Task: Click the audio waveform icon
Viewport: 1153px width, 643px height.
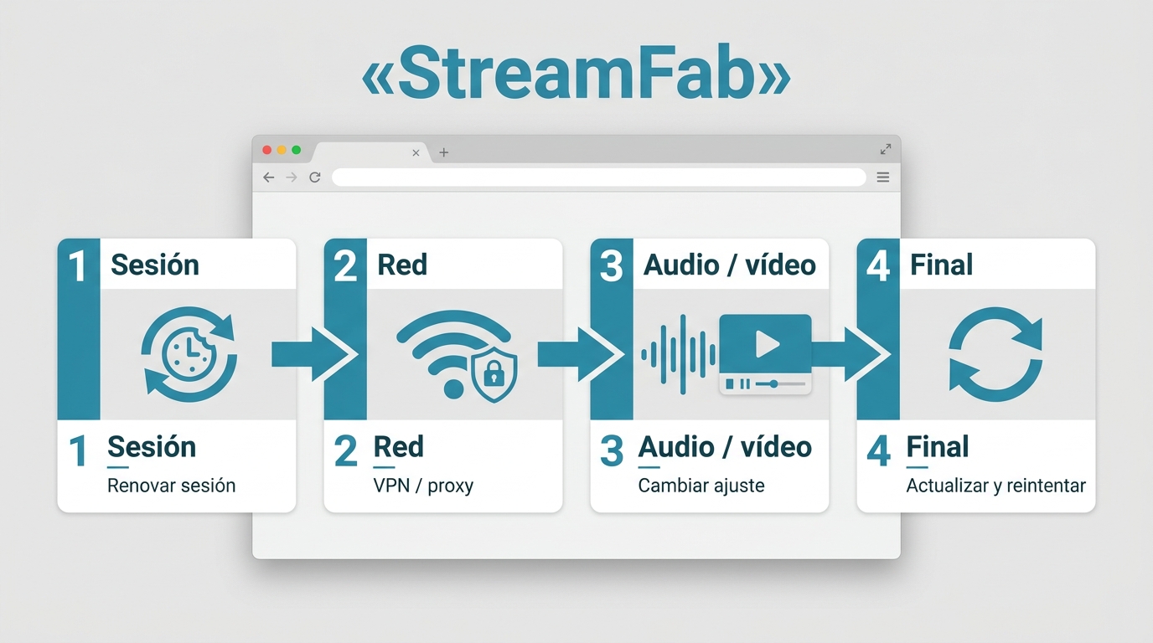Action: [x=679, y=355]
